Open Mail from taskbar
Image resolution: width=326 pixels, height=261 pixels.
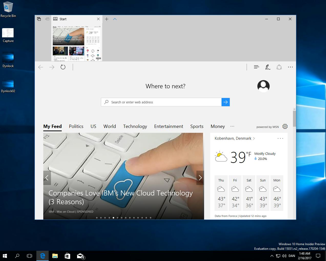[x=80, y=256]
